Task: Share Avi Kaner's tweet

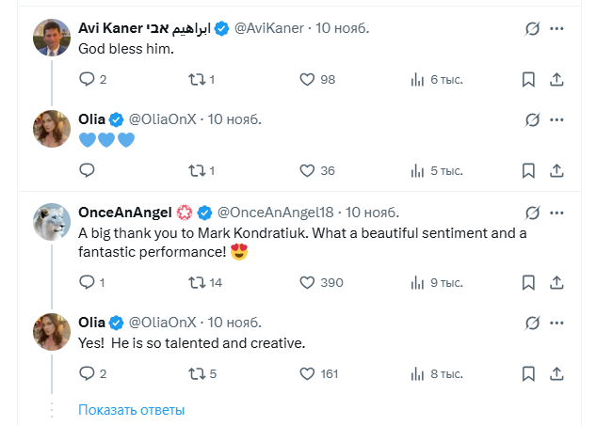Action: pyautogui.click(x=556, y=80)
